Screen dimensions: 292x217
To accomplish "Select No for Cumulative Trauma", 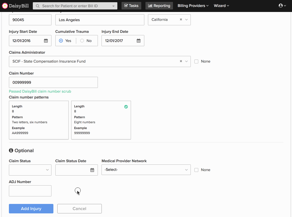I will point(82,41).
